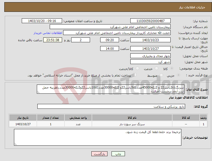Click the remaining time 23:51:38 field

click(53, 40)
